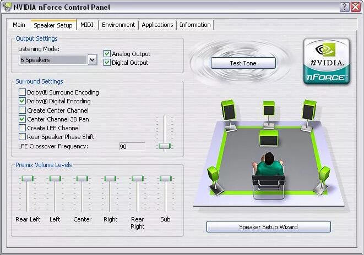Click the 'Premix Volume Levels' group title
The image size is (364, 255).
coord(44,165)
